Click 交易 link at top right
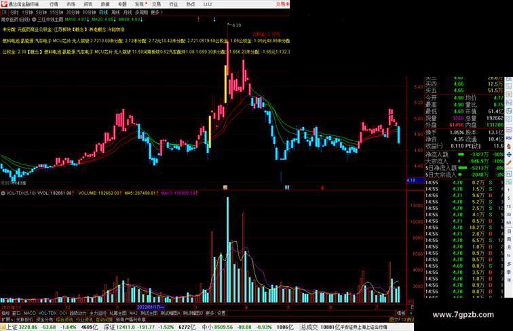 tap(282, 4)
